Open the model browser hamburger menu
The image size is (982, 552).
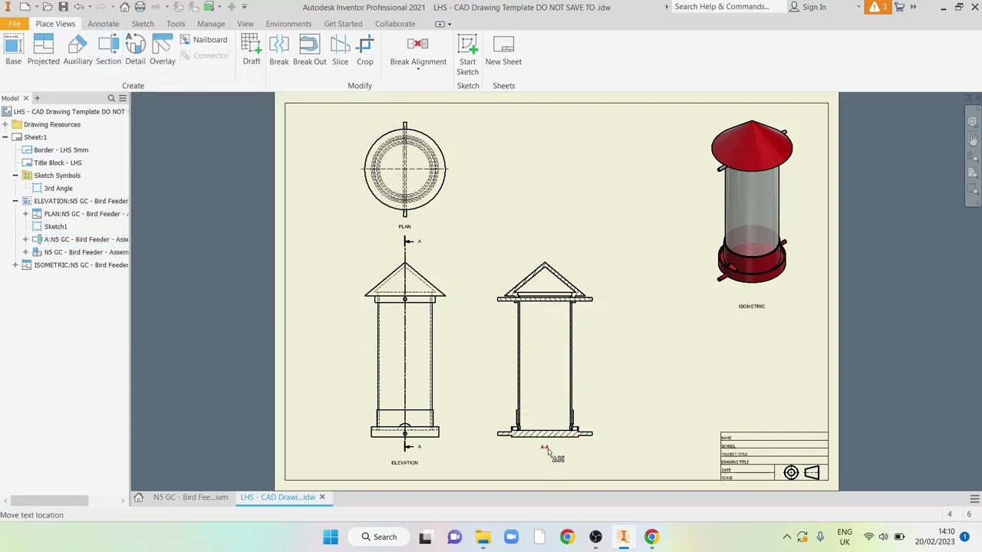(123, 98)
